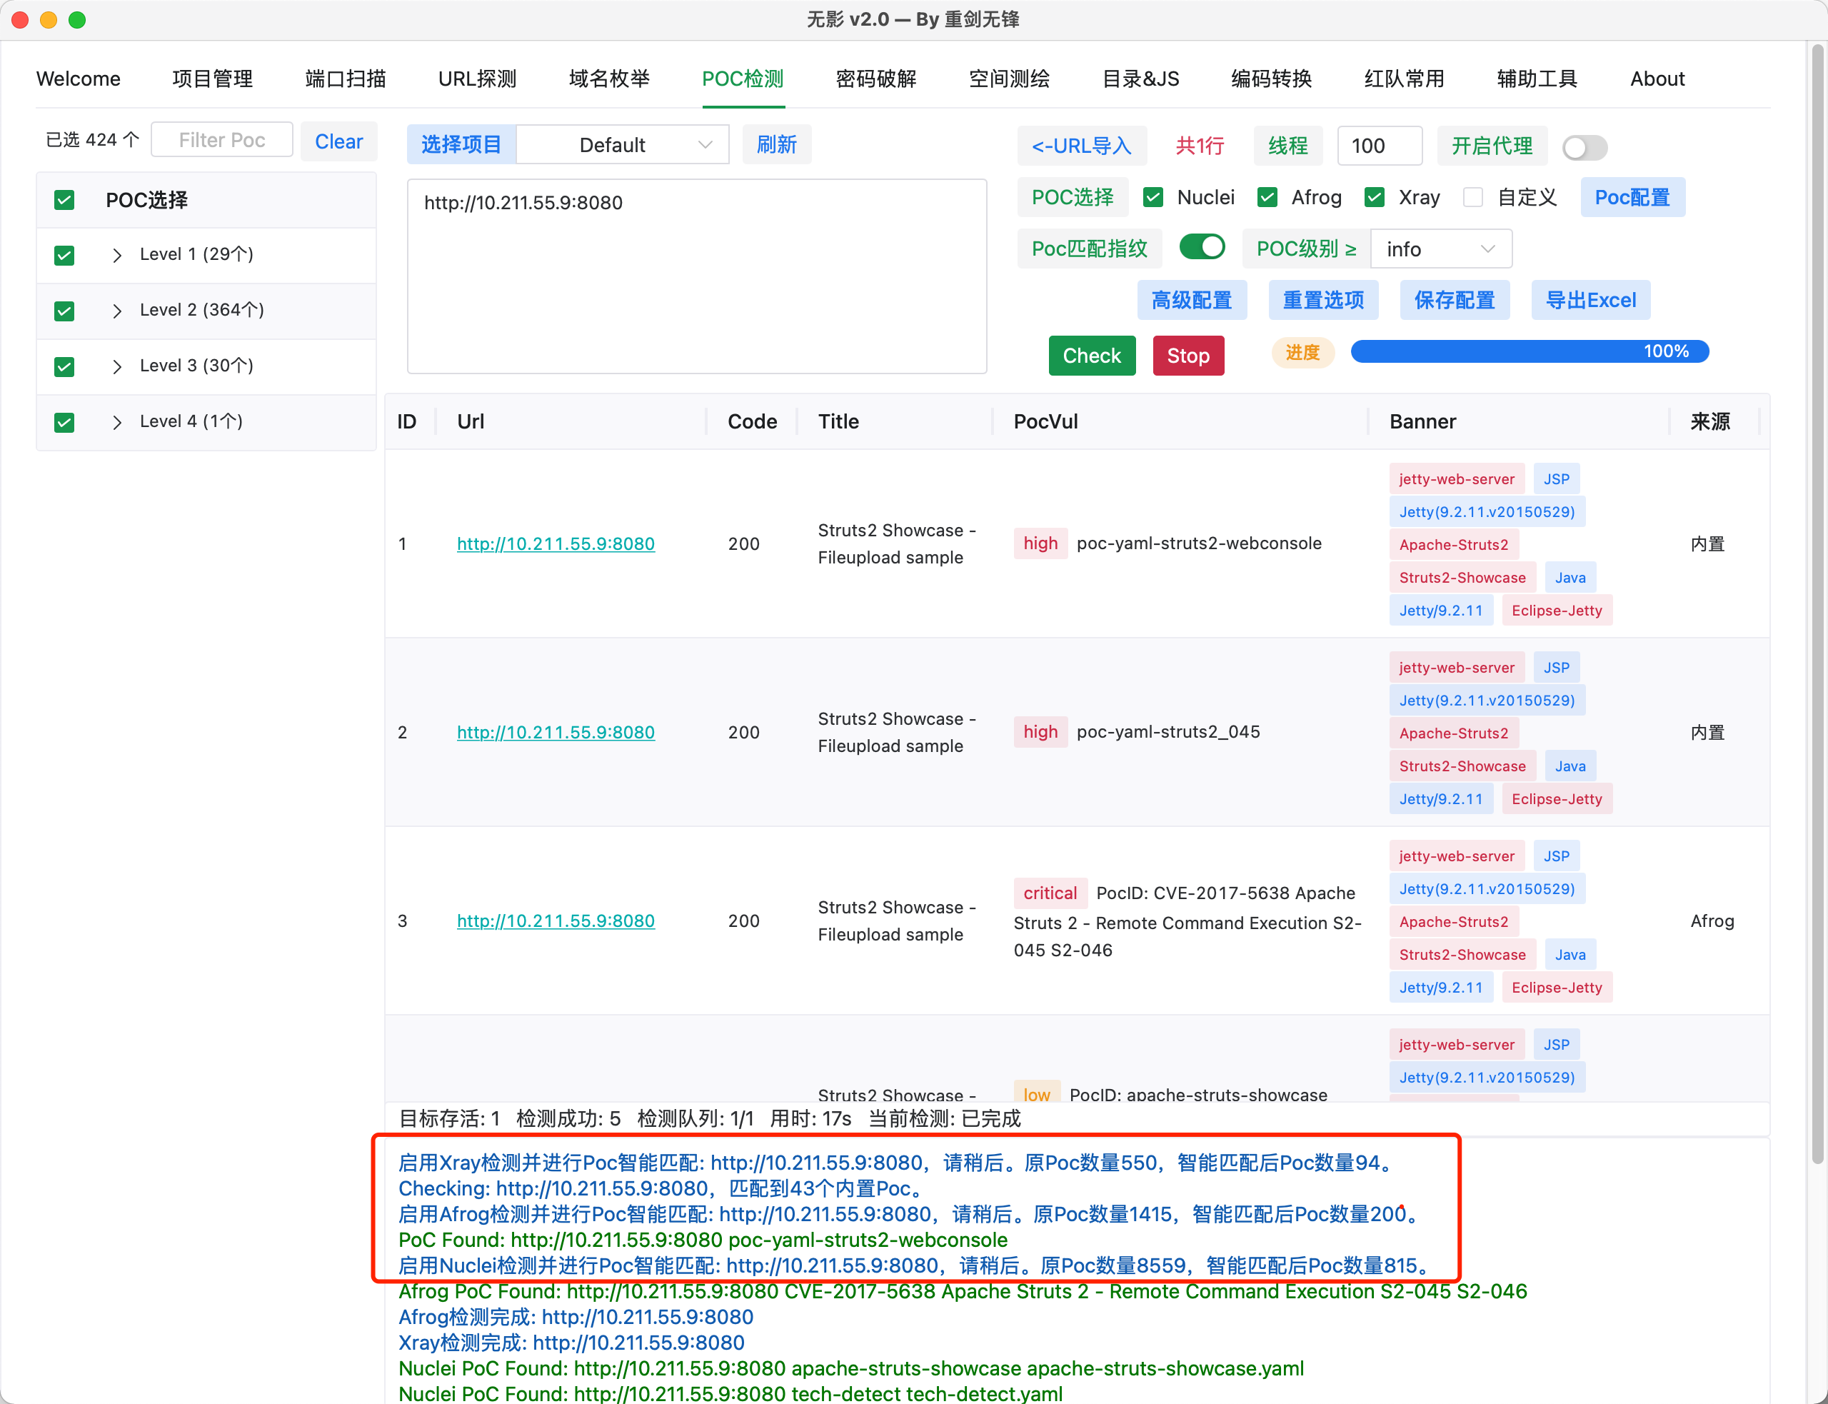
Task: Click the Filter Poc input field
Action: coord(221,139)
